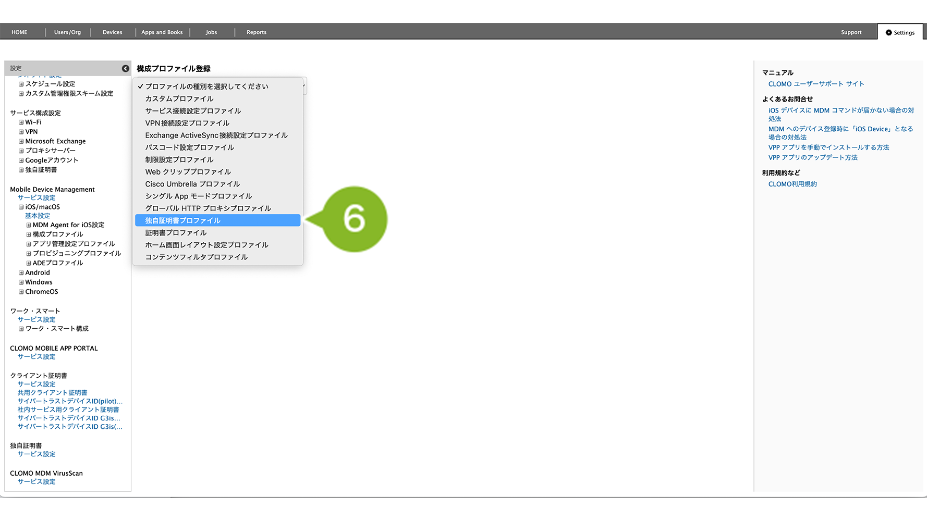
Task: Expand MDM Agent for iOS設定 node
Action: point(29,225)
